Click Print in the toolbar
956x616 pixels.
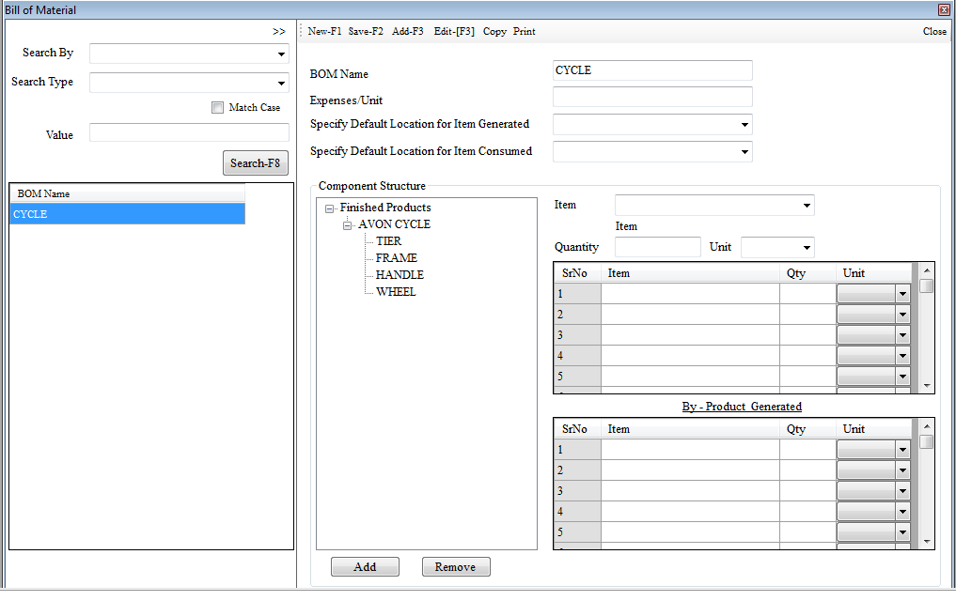[x=525, y=31]
